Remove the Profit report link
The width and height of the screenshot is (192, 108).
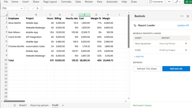186,50
